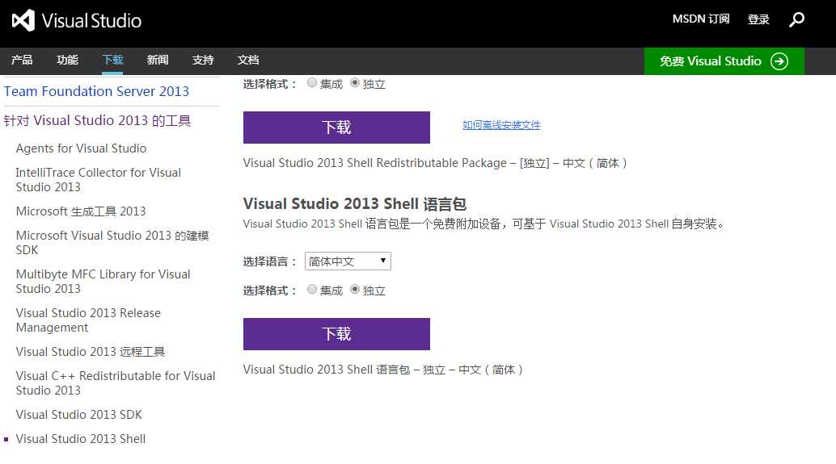
Task: Toggle 针对 Visual Studio 2013 的工具 section
Action: click(x=98, y=121)
